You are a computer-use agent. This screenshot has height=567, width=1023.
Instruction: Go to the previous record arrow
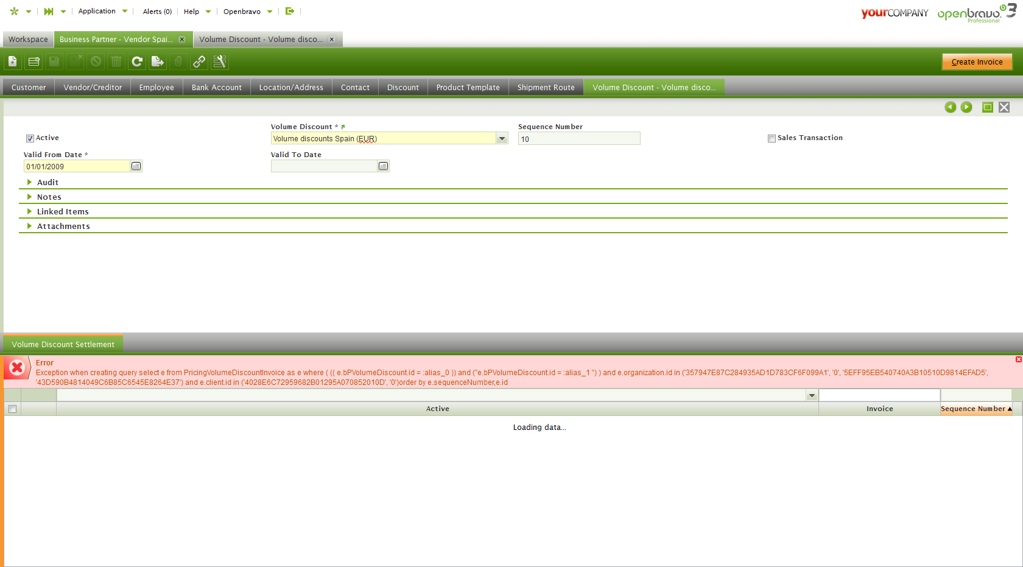(x=951, y=107)
